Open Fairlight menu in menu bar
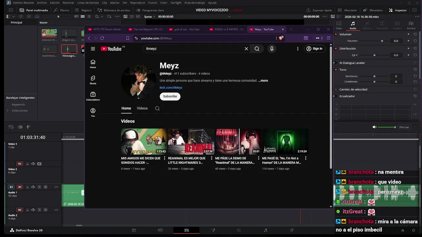 click(176, 3)
